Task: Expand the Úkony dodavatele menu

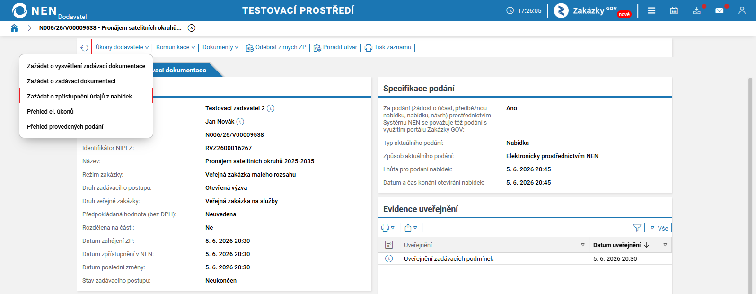Action: pos(122,47)
